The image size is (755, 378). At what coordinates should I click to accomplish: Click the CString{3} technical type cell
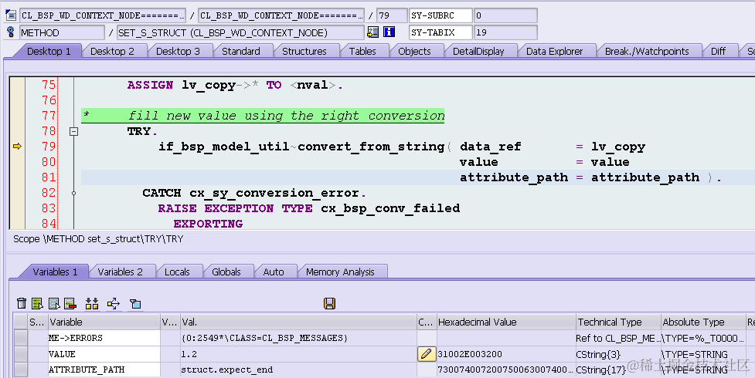coord(618,354)
